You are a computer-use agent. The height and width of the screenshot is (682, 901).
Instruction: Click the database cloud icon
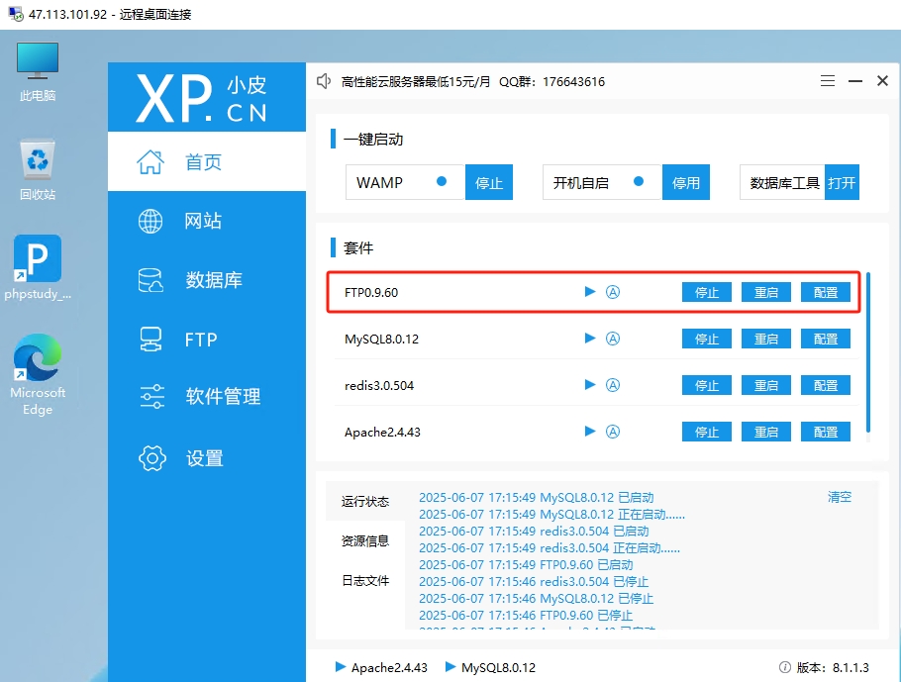coord(150,280)
